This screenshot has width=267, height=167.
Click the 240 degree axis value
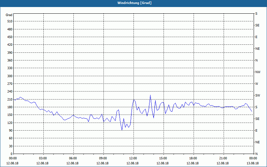click(10, 92)
